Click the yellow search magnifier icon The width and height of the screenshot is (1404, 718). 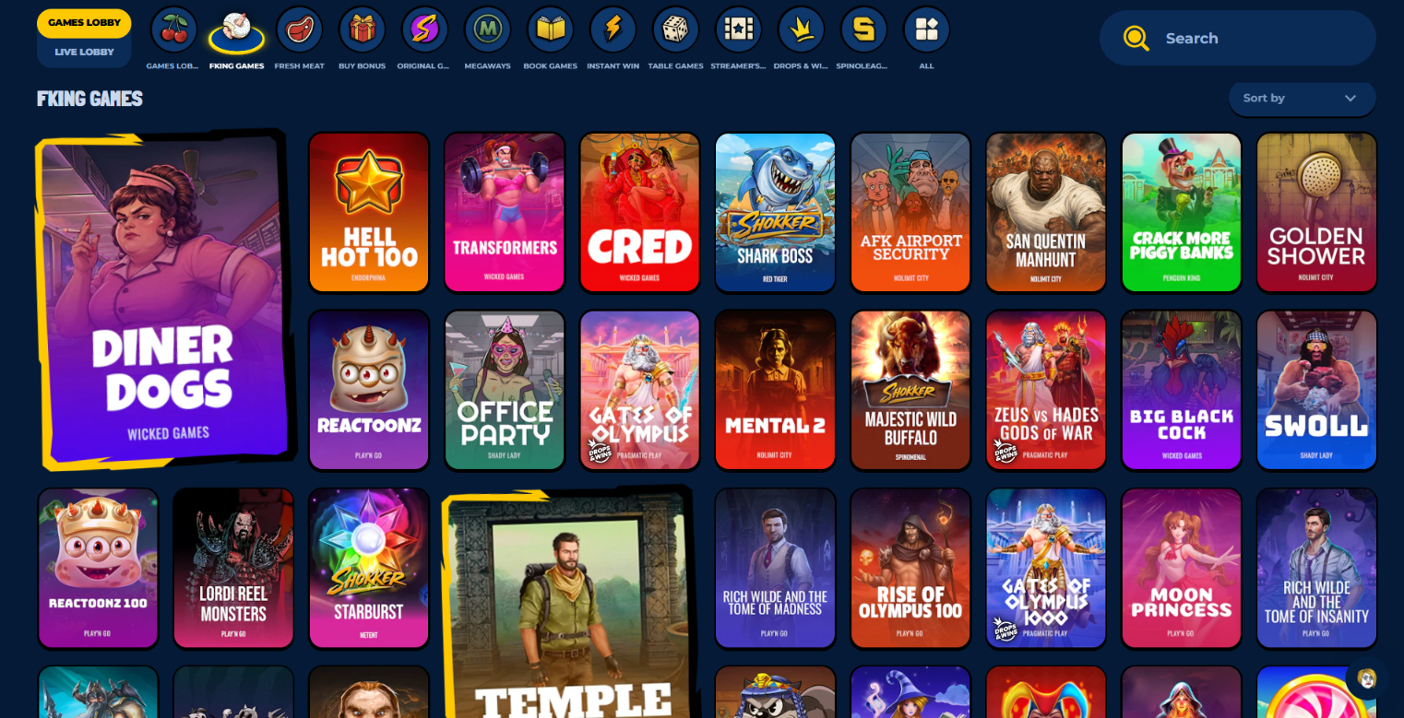coord(1136,38)
